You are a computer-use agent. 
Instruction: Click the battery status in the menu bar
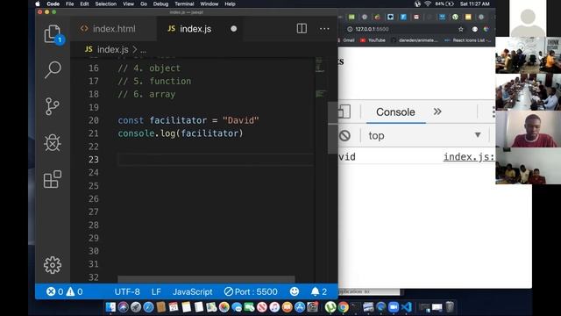coord(444,4)
